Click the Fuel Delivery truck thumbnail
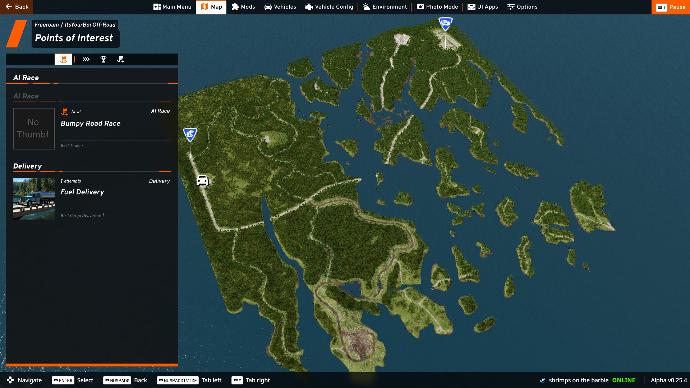This screenshot has height=388, width=690. [34, 199]
